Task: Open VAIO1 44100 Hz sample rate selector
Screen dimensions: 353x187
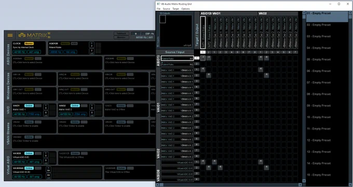Action: click(20, 114)
